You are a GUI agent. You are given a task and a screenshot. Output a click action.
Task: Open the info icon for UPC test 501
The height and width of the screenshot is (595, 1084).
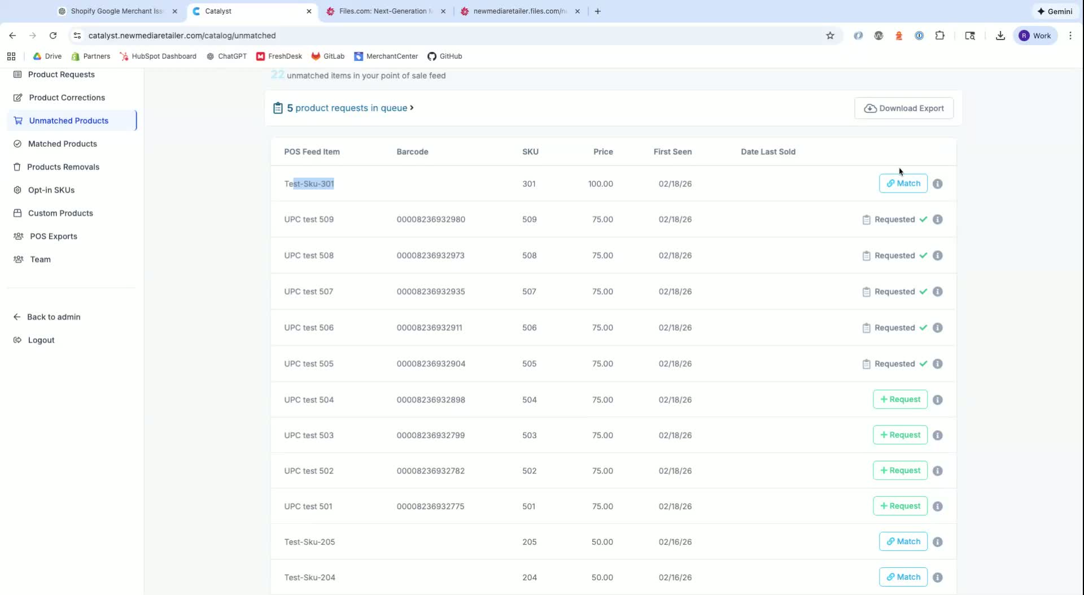(937, 507)
